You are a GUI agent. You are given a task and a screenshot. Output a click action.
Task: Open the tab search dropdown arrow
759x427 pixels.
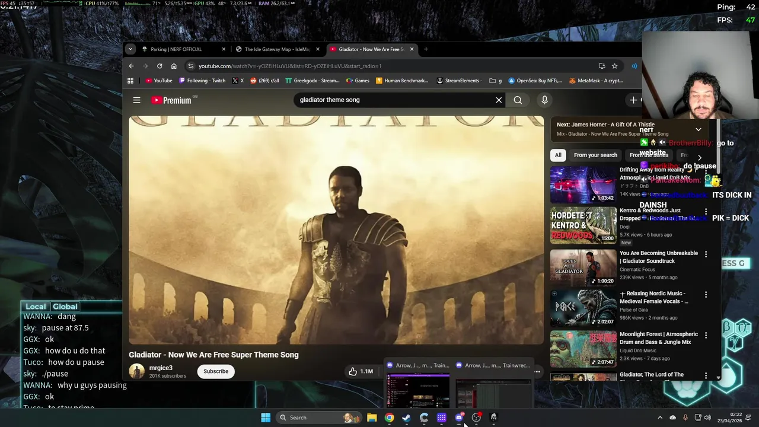point(130,49)
